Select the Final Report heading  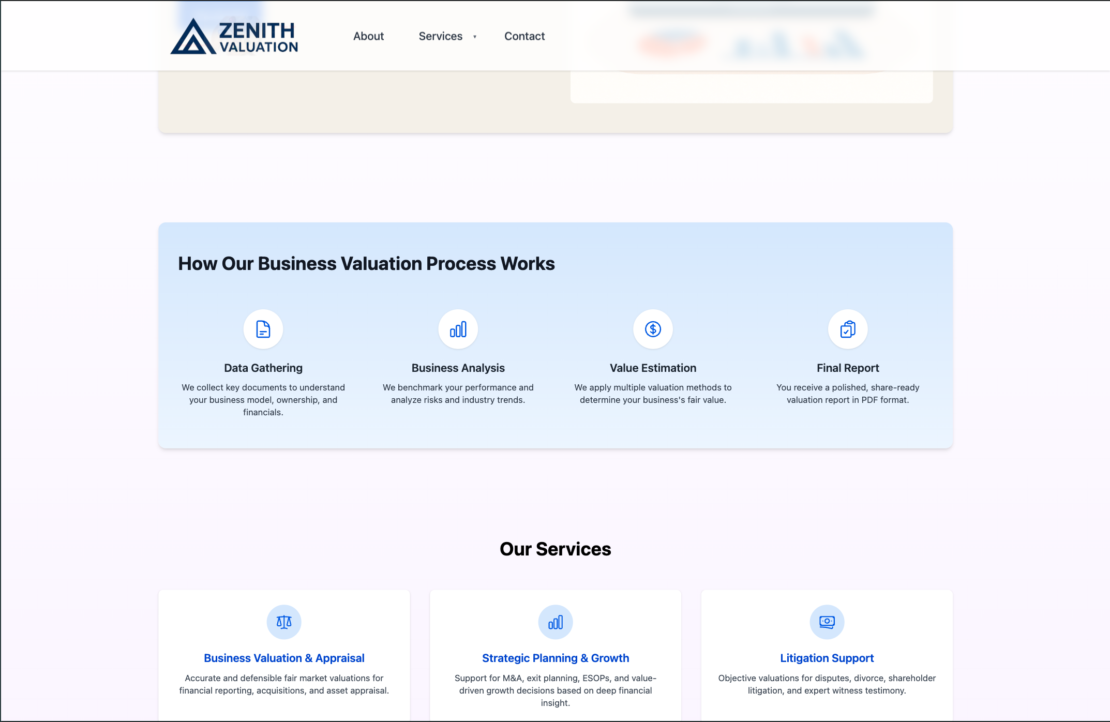coord(848,368)
